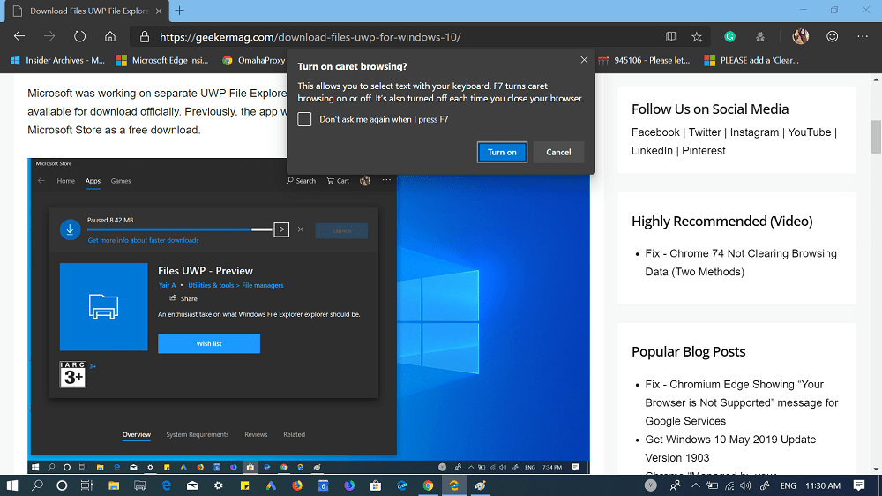Viewport: 882px width, 496px height.
Task: Go back to the previous page
Action: click(x=19, y=36)
